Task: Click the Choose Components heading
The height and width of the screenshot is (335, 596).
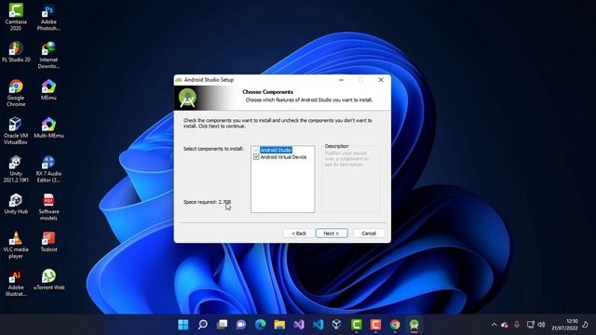Action: click(x=268, y=92)
